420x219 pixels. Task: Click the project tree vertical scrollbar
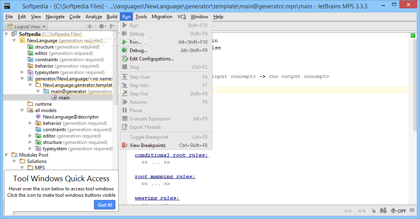(x=115, y=68)
